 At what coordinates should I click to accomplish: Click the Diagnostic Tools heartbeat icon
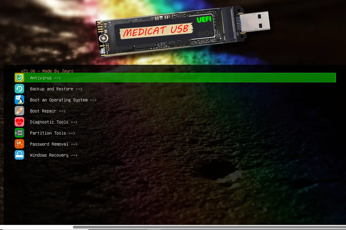pos(19,122)
